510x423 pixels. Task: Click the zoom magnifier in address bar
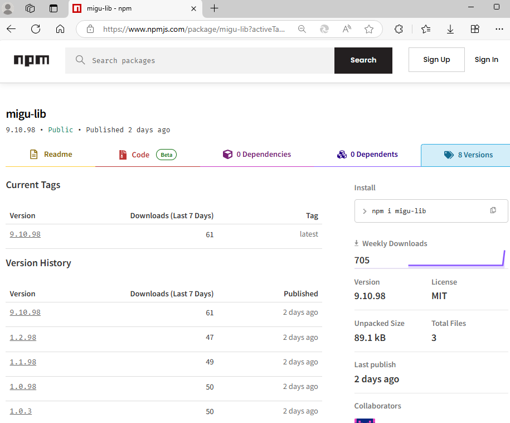[302, 29]
